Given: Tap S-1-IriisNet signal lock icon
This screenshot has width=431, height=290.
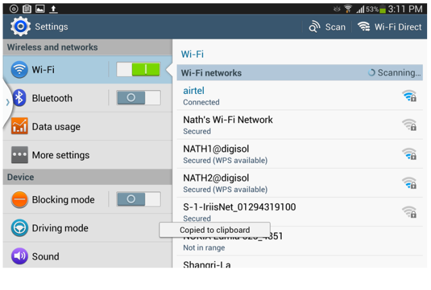Looking at the screenshot, I should click(409, 212).
